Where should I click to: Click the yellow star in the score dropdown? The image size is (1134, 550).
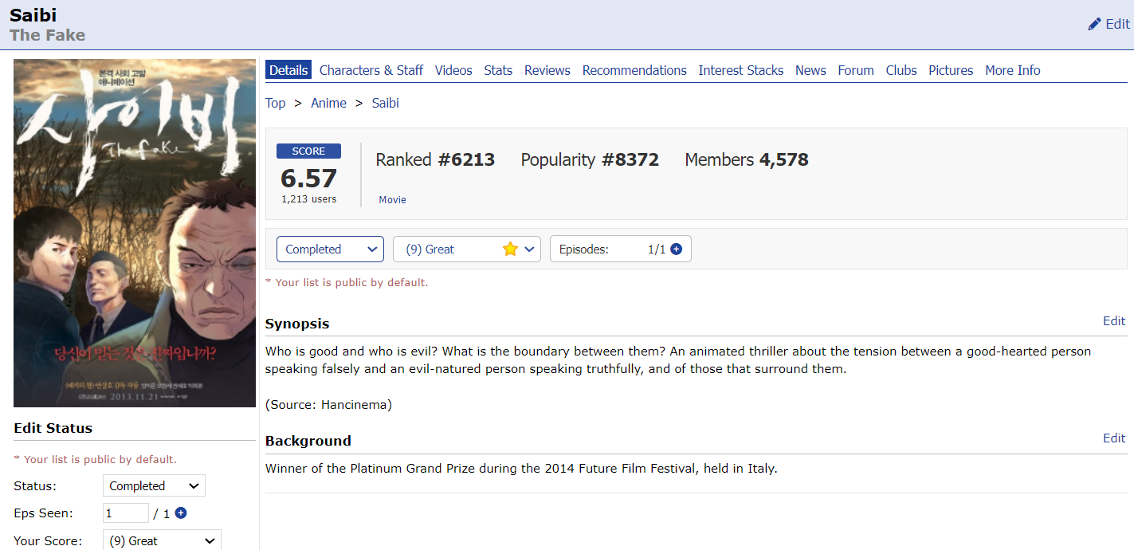click(x=510, y=249)
